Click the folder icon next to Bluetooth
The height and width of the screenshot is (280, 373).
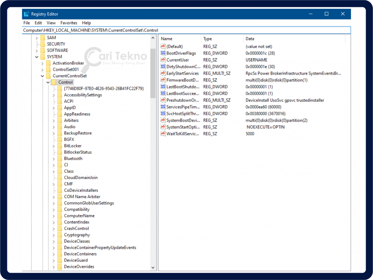(59, 158)
